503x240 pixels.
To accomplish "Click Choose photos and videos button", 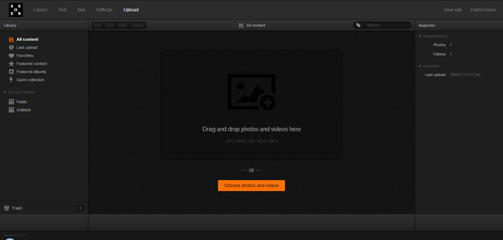I will click(x=251, y=185).
